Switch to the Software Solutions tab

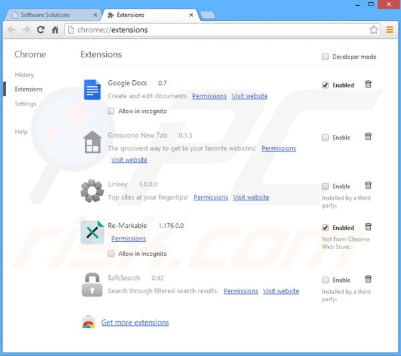tap(53, 15)
